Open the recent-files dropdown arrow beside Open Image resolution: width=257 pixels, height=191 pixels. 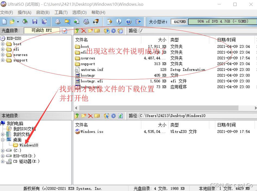tap(18, 22)
